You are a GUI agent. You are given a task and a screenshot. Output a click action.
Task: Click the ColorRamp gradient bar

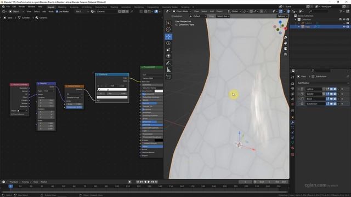pos(112,89)
